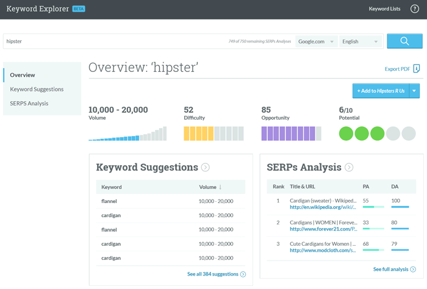
Task: Open Keyword Suggestions in the sidebar
Action: (x=37, y=89)
